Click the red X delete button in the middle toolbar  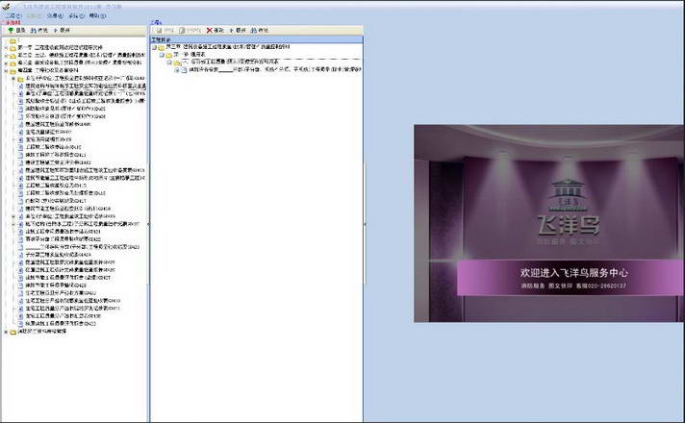tap(210, 30)
